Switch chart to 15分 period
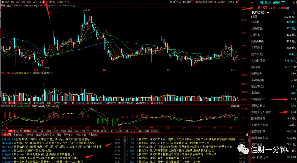 (x=23, y=2)
